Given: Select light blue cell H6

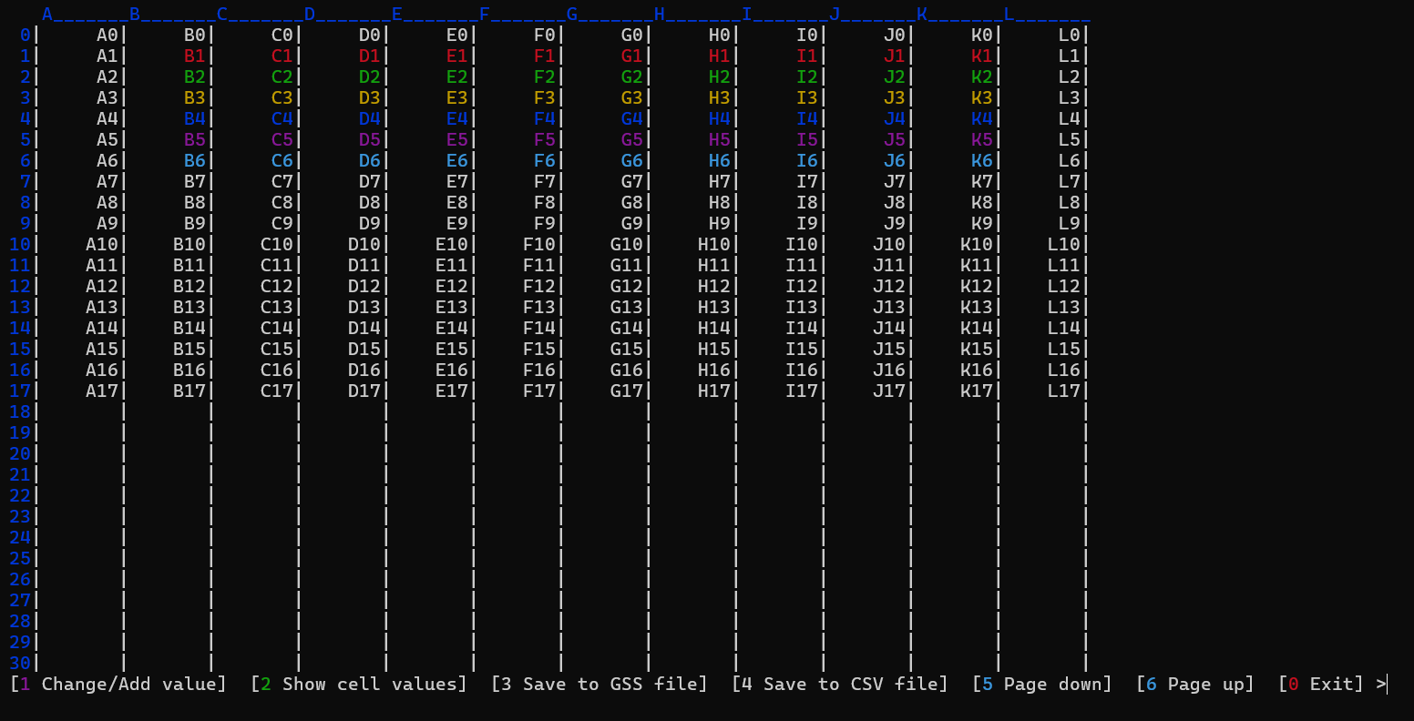Looking at the screenshot, I should tap(720, 161).
